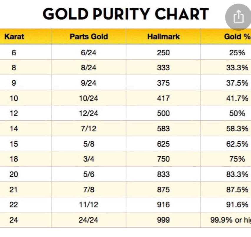Click the 41.7% gold percentage cell
Viewport: 251px width, 237px height.
[x=237, y=98]
